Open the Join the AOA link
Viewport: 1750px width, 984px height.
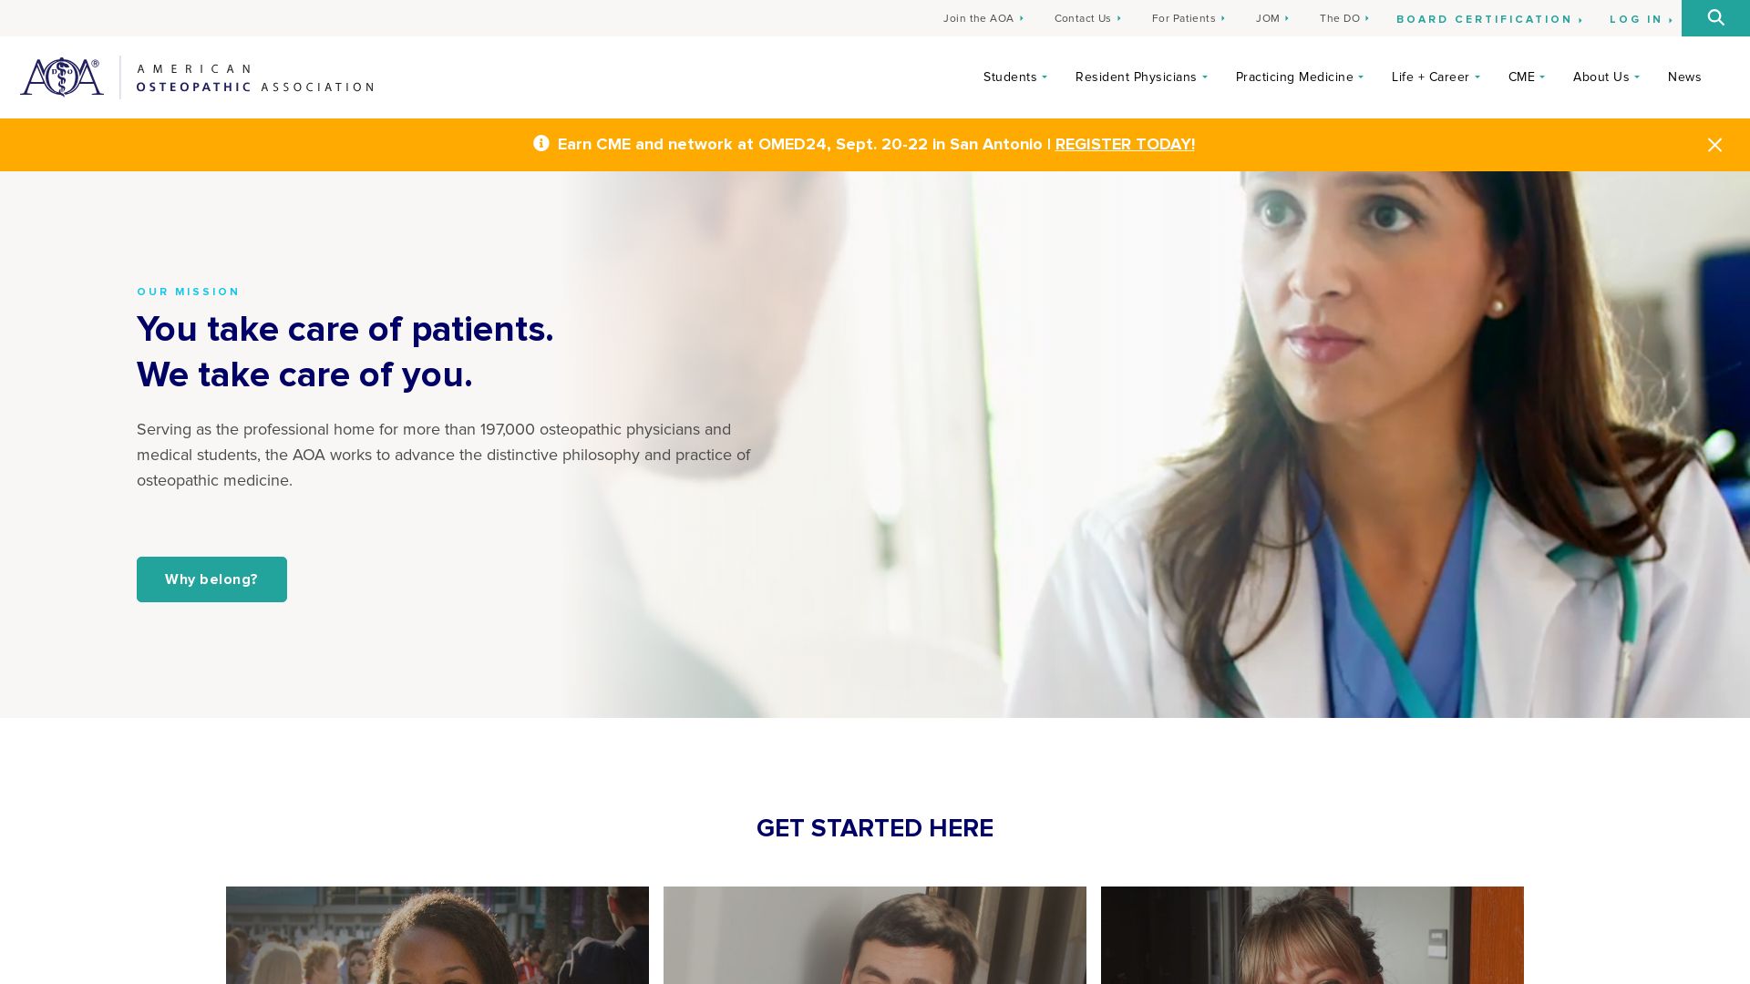click(983, 18)
